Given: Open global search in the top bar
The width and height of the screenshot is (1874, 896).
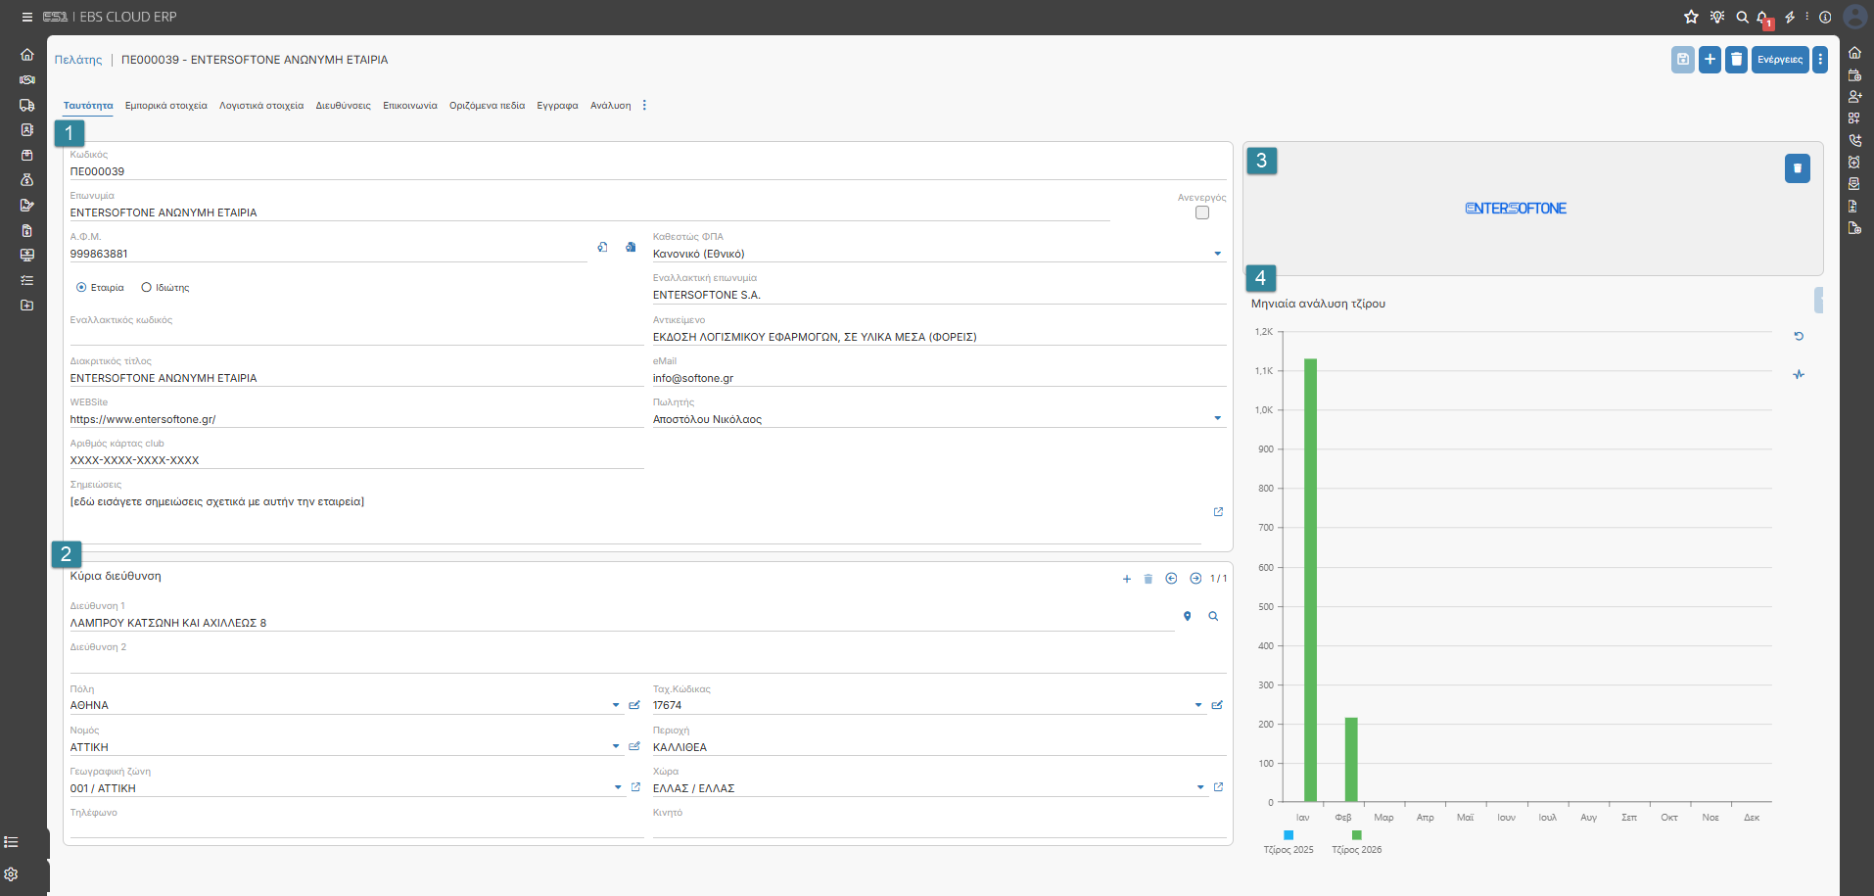Looking at the screenshot, I should pos(1743,17).
